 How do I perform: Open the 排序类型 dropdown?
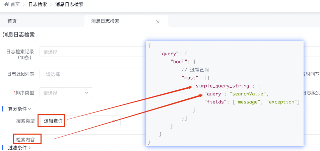pyautogui.click(x=66, y=93)
